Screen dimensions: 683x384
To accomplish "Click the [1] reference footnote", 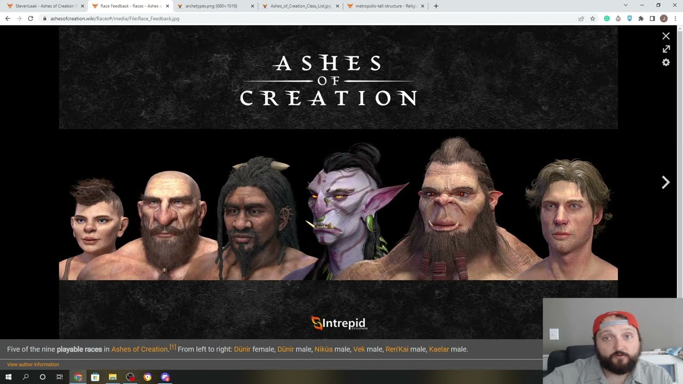I will coord(173,347).
